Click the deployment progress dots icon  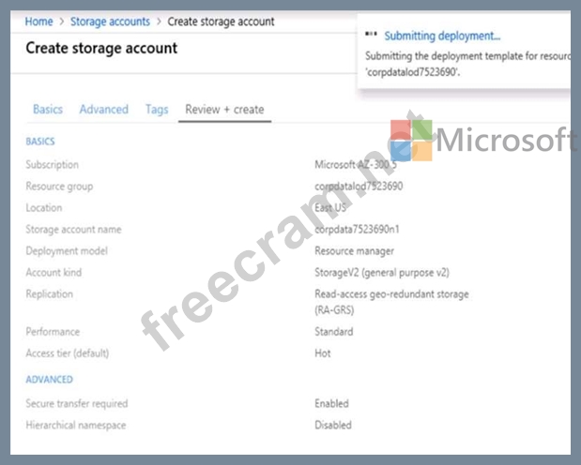pos(371,34)
